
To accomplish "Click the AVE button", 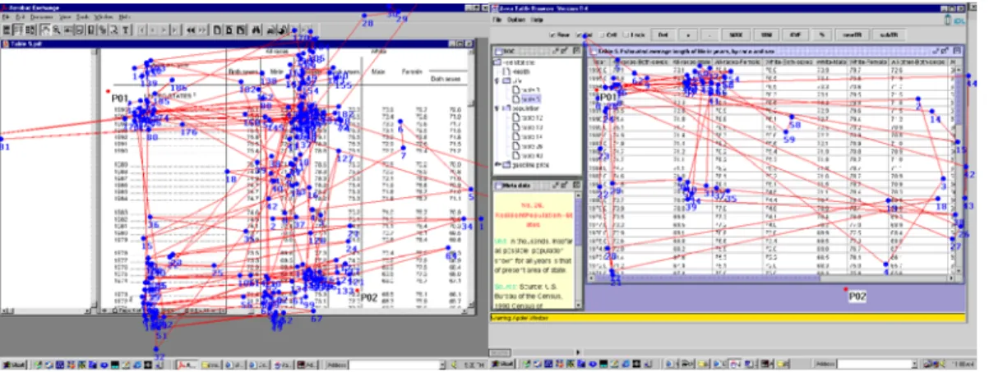I will coord(795,35).
